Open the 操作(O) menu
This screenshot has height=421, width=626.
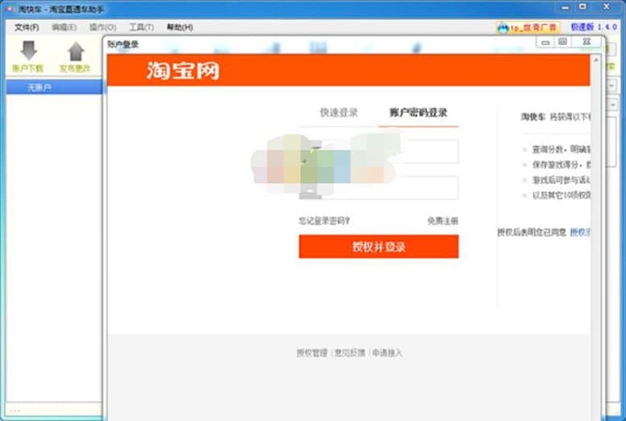click(103, 27)
